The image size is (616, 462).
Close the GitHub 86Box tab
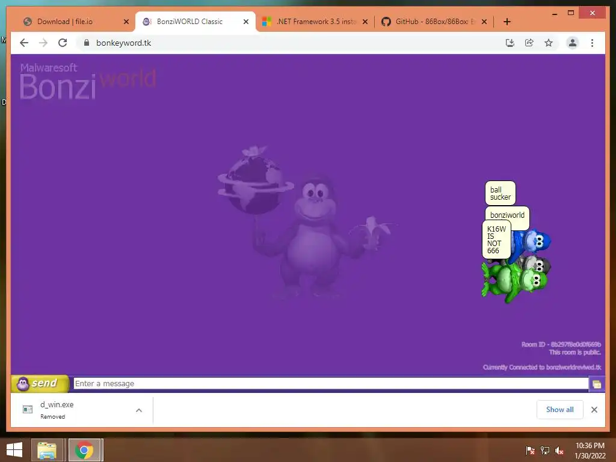coord(484,22)
